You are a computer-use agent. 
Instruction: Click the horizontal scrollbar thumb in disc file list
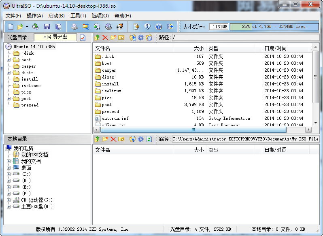(x=193, y=130)
